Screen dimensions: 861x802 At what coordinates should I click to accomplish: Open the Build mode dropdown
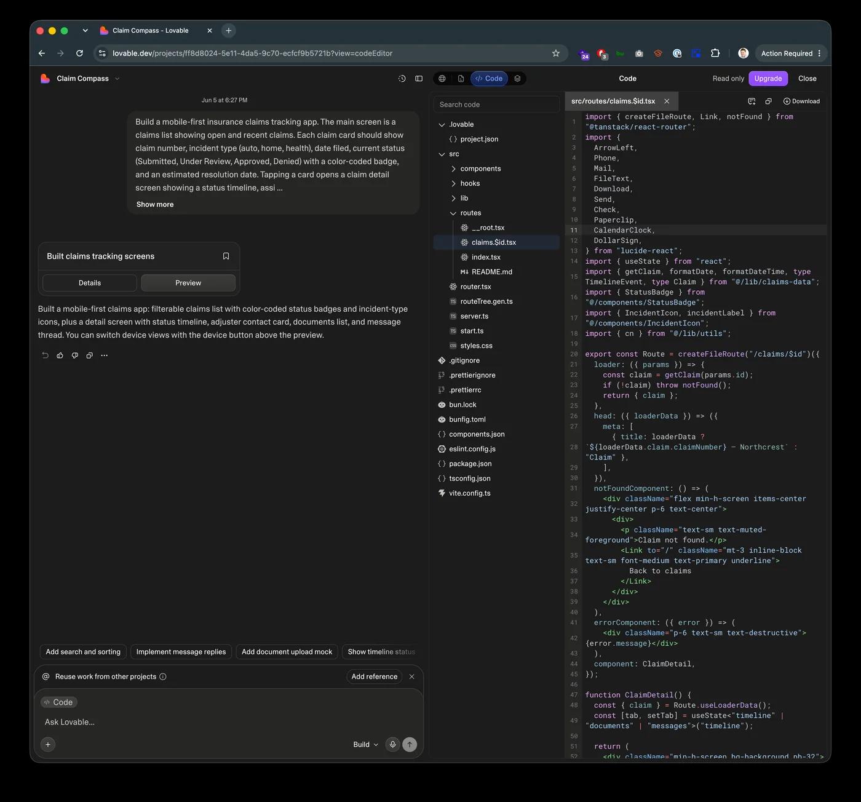pyautogui.click(x=366, y=745)
